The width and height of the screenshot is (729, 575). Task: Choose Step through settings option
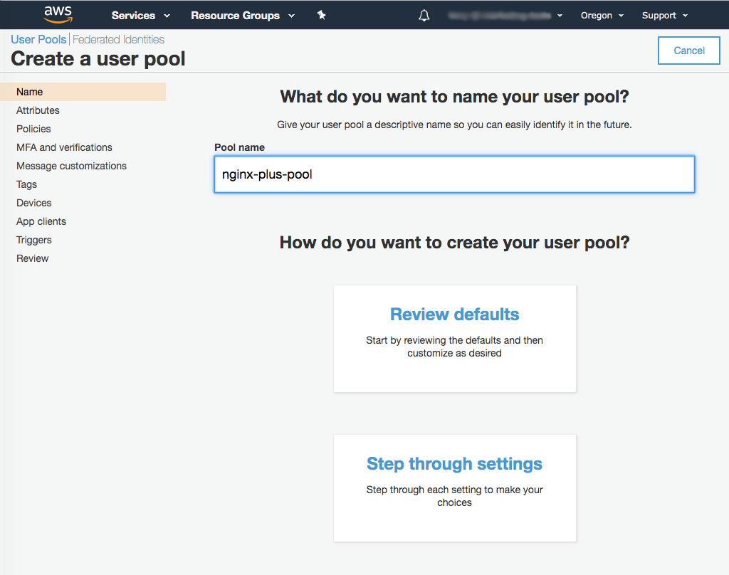pos(454,487)
